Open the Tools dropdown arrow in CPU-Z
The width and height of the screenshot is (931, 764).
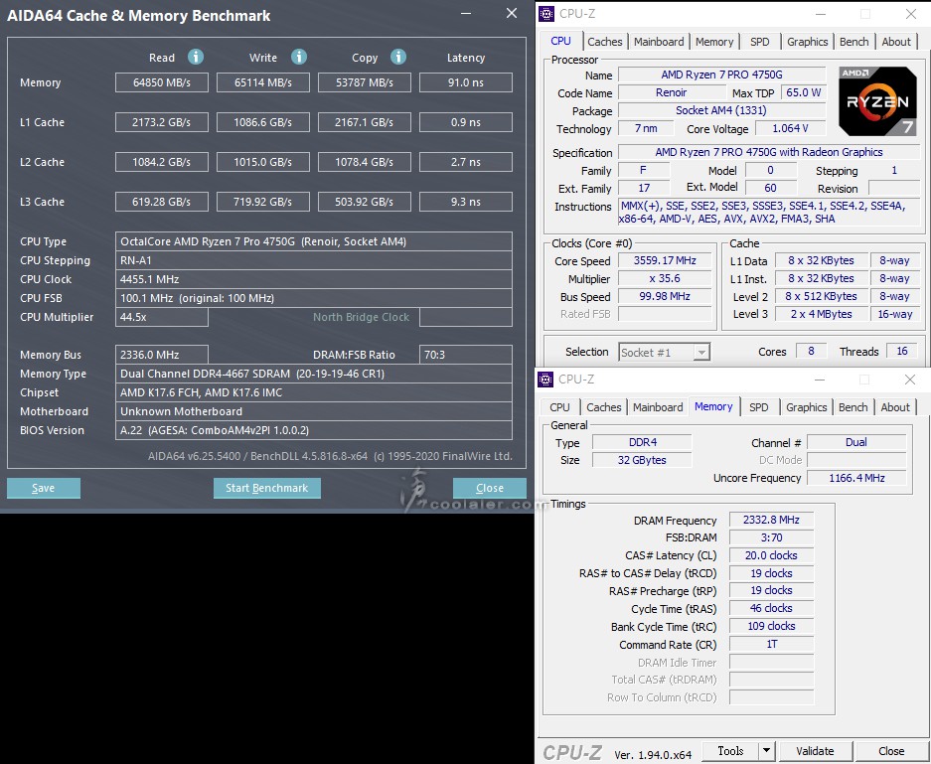(766, 751)
